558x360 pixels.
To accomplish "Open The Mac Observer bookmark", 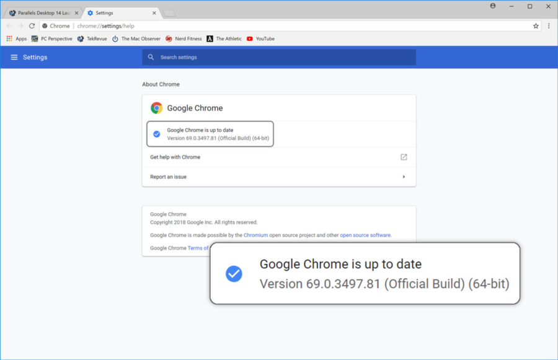I will click(136, 39).
